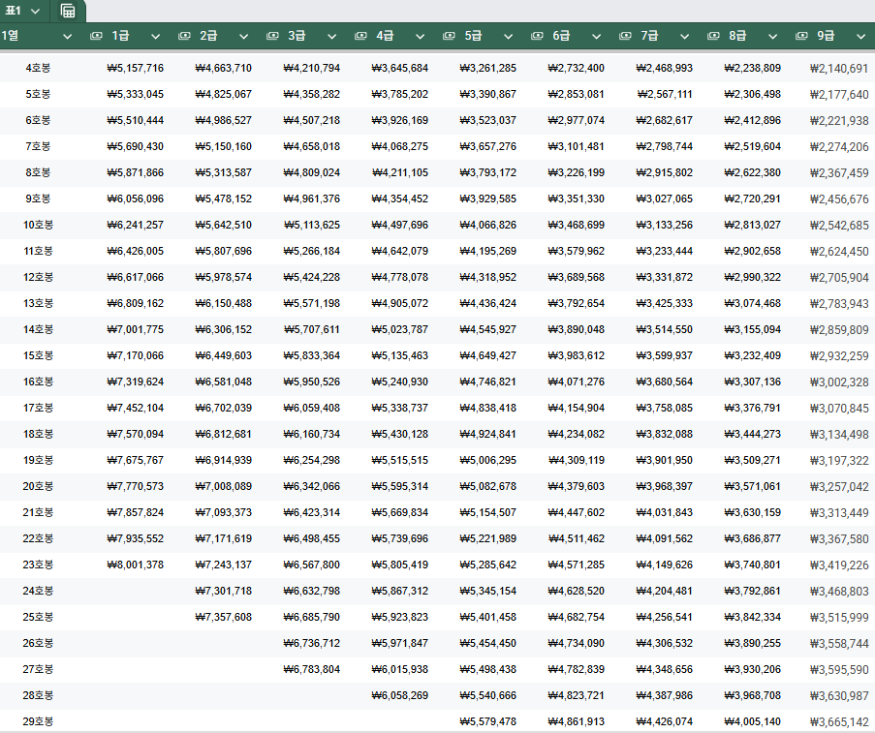Click the currency icon in 9급 header

(x=801, y=36)
